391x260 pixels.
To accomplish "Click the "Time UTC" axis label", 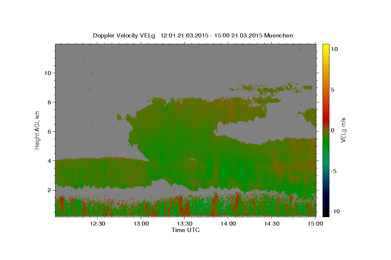I will coord(185,230).
